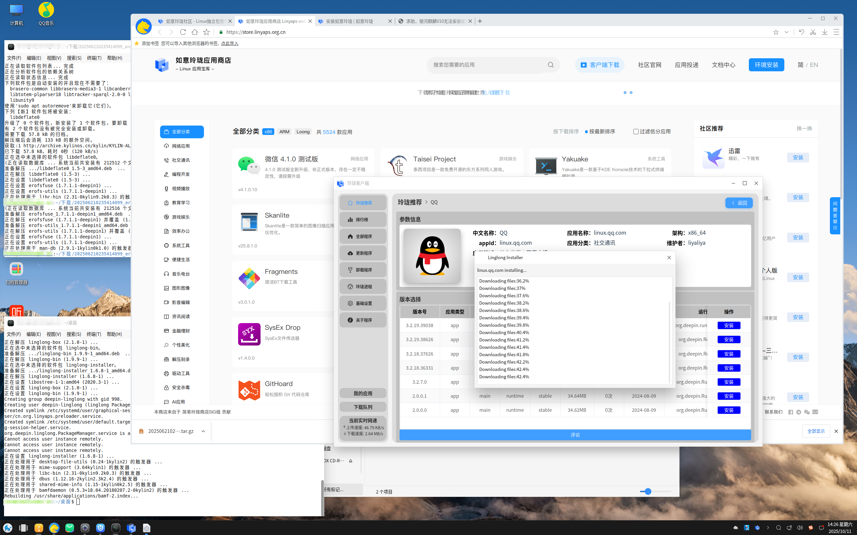Open the browser hamburger menu
This screenshot has height=535, width=857.
[x=836, y=32]
